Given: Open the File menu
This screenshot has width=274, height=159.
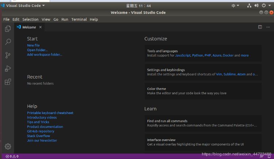Looking at the screenshot, I should (x=6, y=19).
